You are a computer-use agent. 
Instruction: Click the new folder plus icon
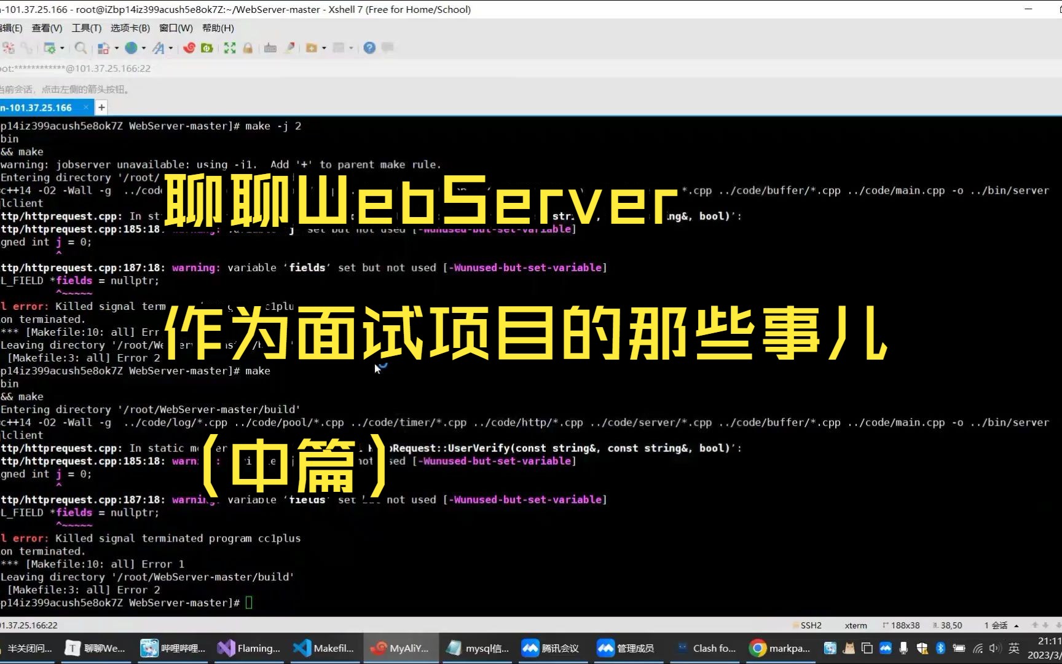[312, 48]
